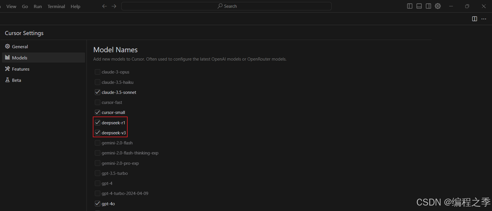Select the General settings tab
This screenshot has height=211, width=492.
coord(43,47)
